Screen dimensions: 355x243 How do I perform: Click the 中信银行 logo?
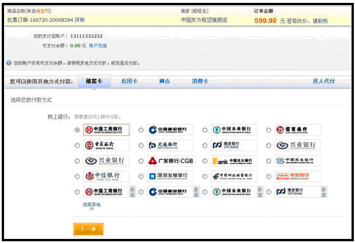pos(107,176)
